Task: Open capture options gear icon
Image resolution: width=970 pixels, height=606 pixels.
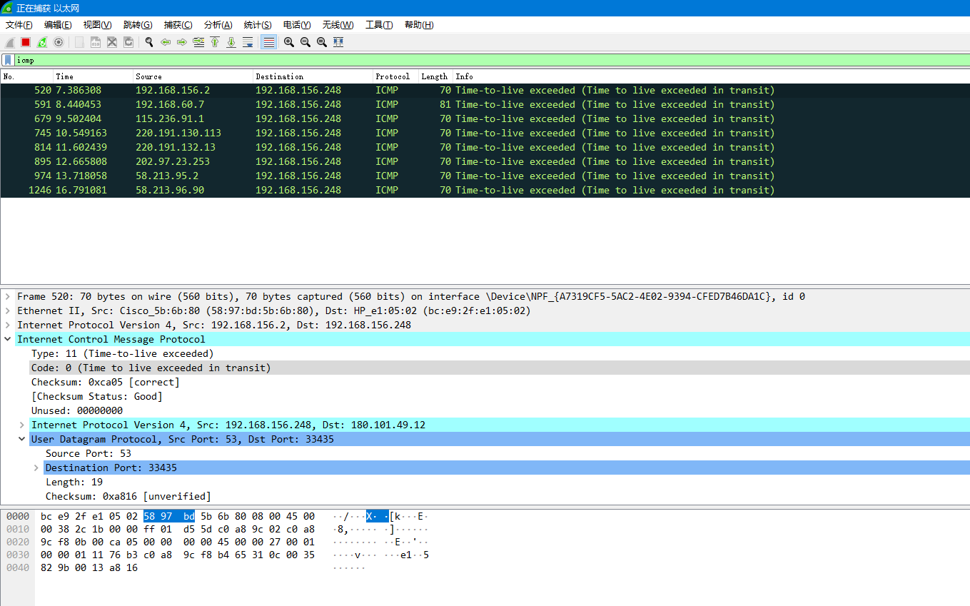Action: (x=59, y=42)
